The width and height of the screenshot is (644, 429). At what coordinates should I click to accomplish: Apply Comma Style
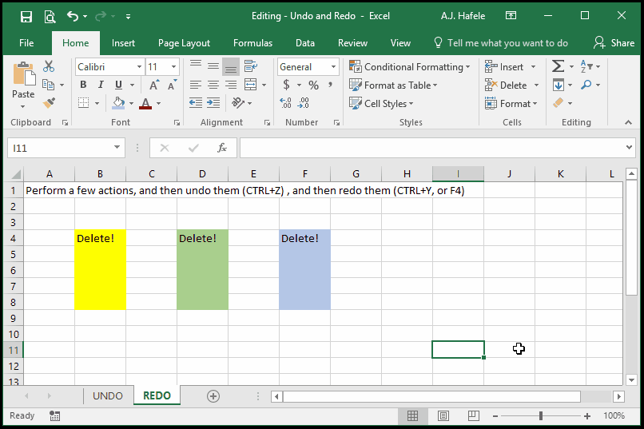tap(330, 85)
